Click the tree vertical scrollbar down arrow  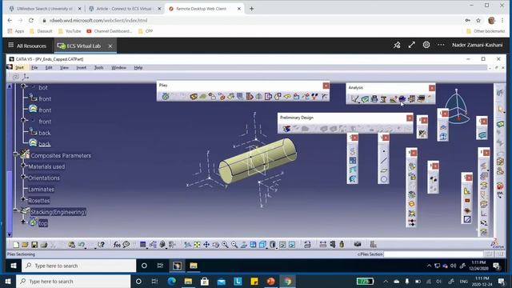pos(10,234)
